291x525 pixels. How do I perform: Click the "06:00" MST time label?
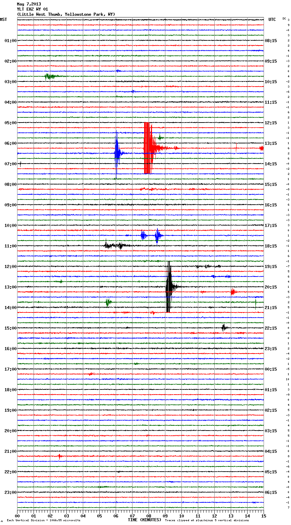[11, 143]
